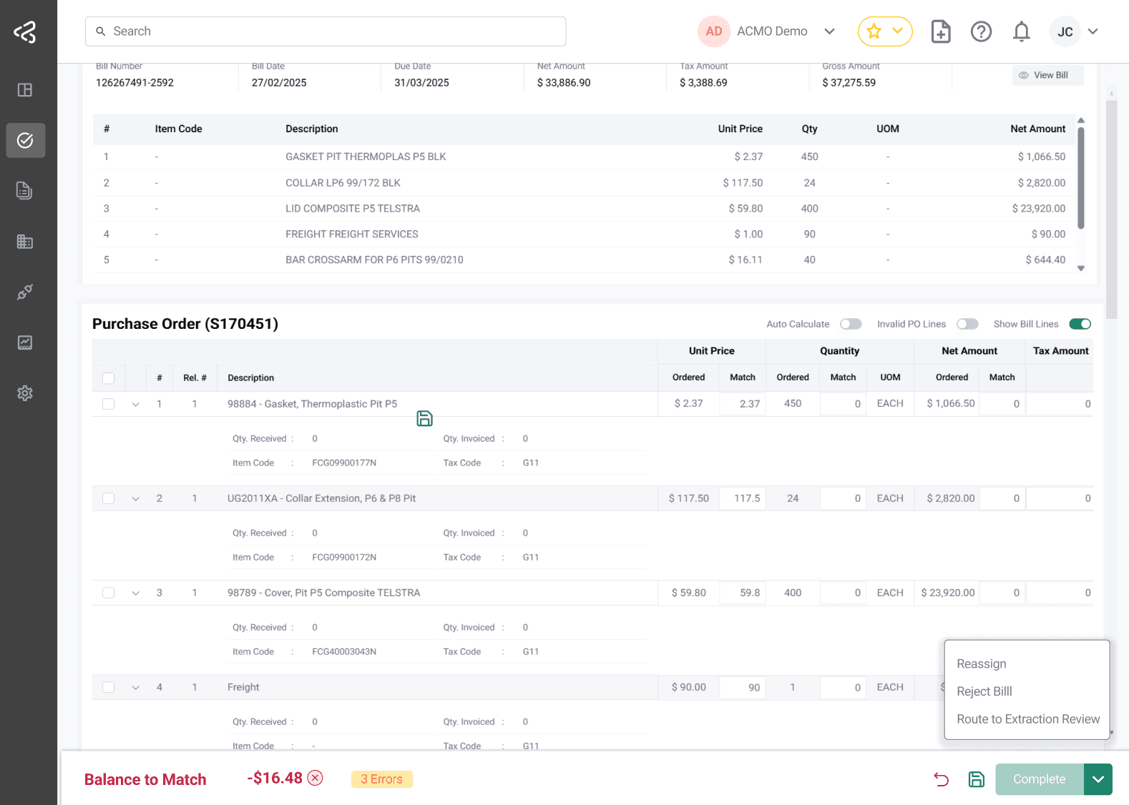
Task: Open the notifications bell
Action: [1022, 31]
